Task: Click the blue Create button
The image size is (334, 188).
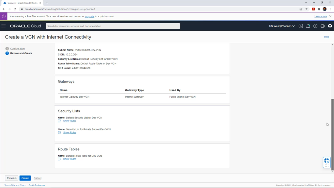Action: coord(25,178)
